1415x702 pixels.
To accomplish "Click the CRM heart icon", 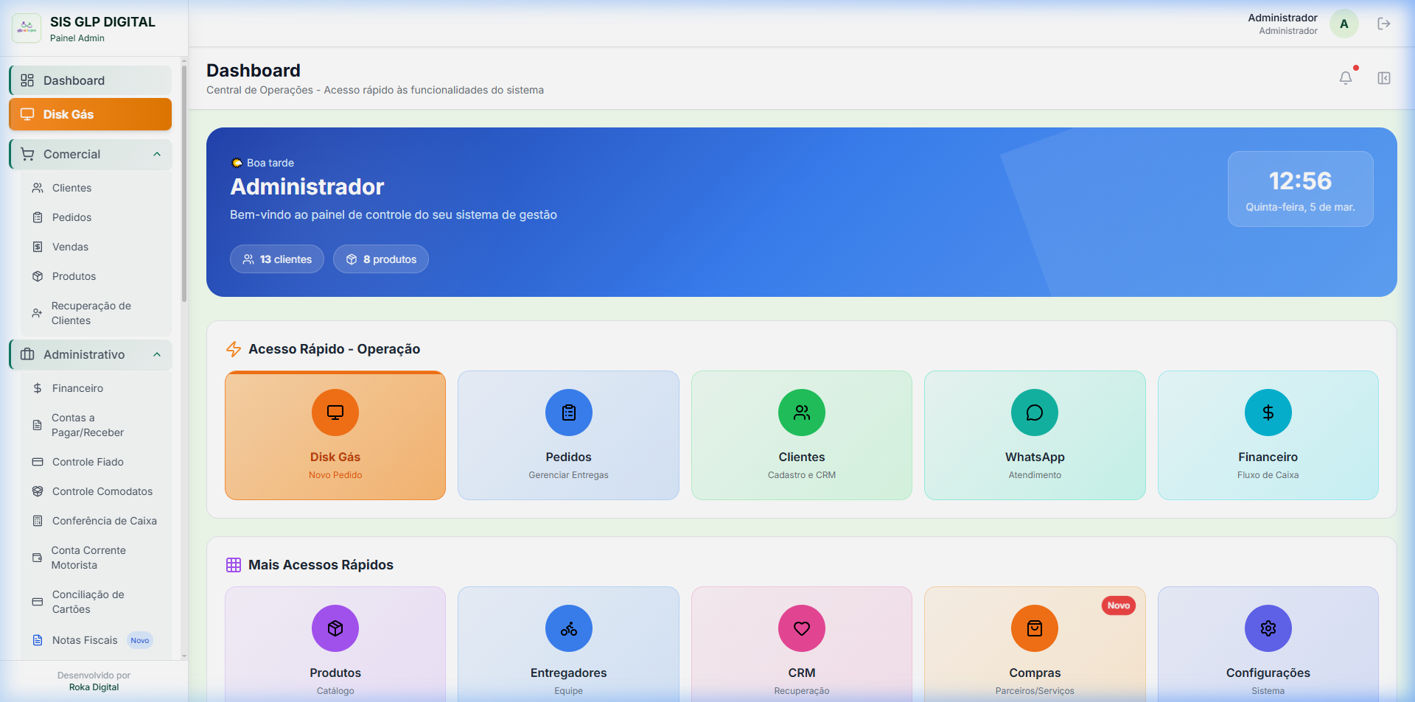I will [801, 628].
